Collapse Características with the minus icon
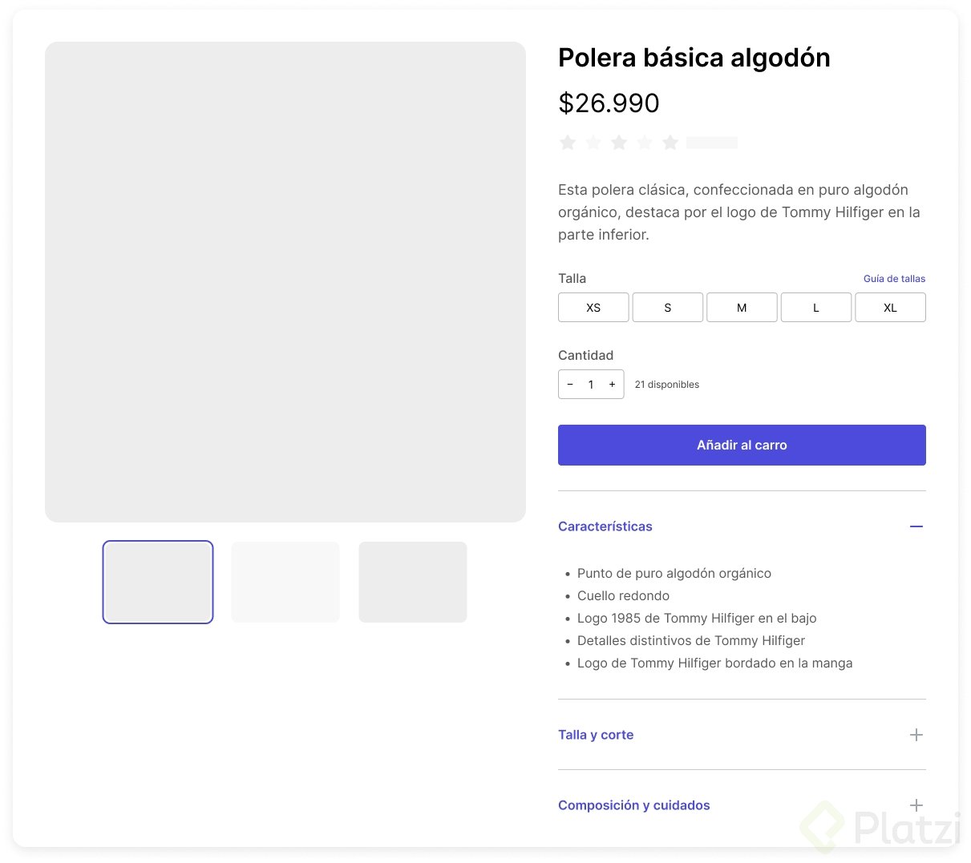Screen dimensions: 971x863 click(x=916, y=526)
